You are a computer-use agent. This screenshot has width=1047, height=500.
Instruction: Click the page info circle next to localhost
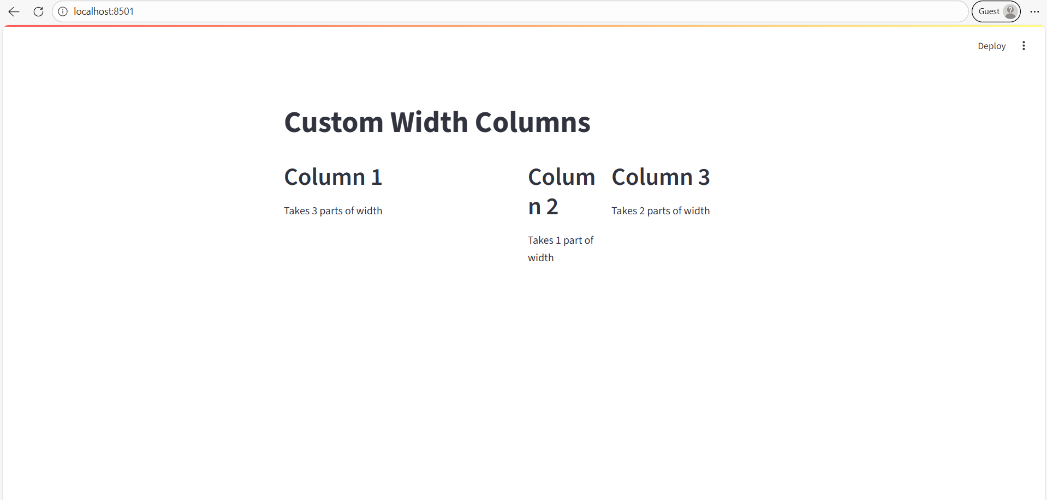coord(62,11)
